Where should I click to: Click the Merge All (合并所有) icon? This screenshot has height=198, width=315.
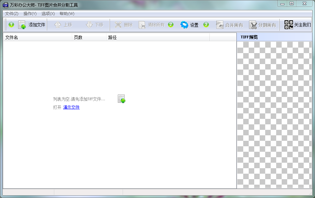point(220,25)
